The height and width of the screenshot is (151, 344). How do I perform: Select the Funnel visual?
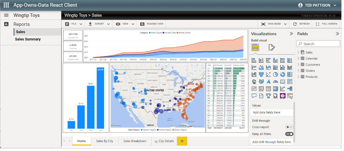[261, 74]
